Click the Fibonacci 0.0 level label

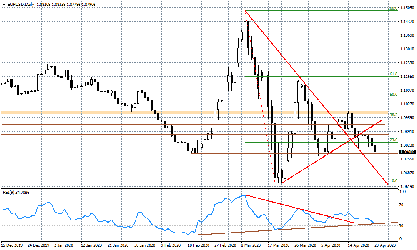(394, 181)
